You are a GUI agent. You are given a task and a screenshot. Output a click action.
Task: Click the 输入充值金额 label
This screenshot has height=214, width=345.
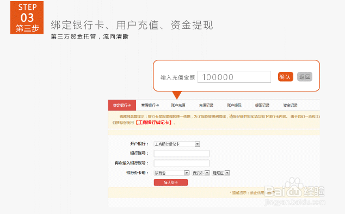[x=177, y=77]
